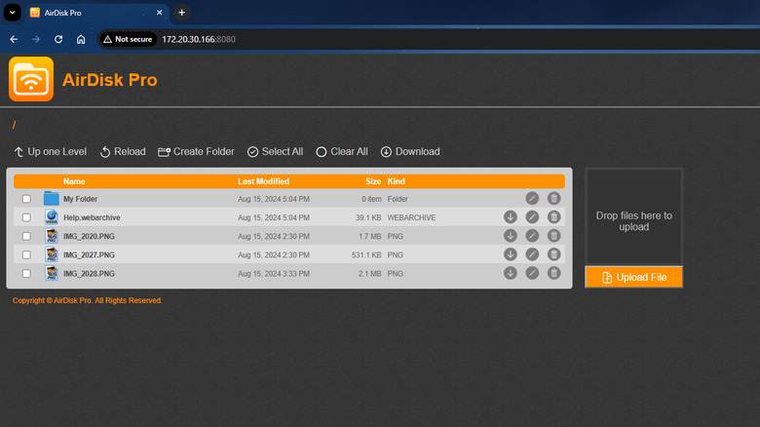The width and height of the screenshot is (760, 427).
Task: Switch to the AirDisk Pro browser tab
Action: click(x=95, y=13)
